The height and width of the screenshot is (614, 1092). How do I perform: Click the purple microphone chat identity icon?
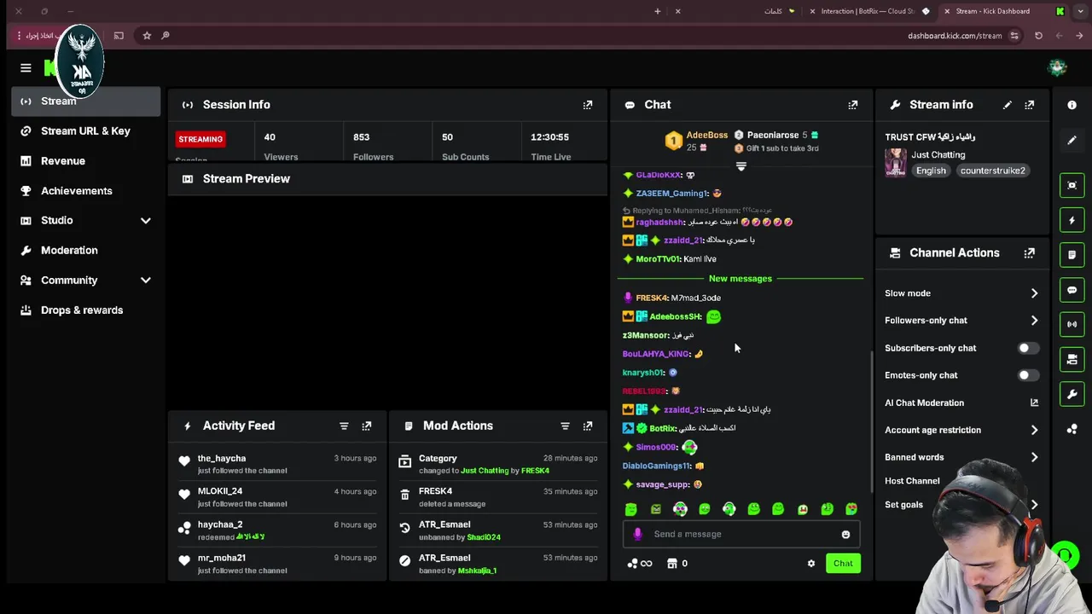tap(637, 534)
